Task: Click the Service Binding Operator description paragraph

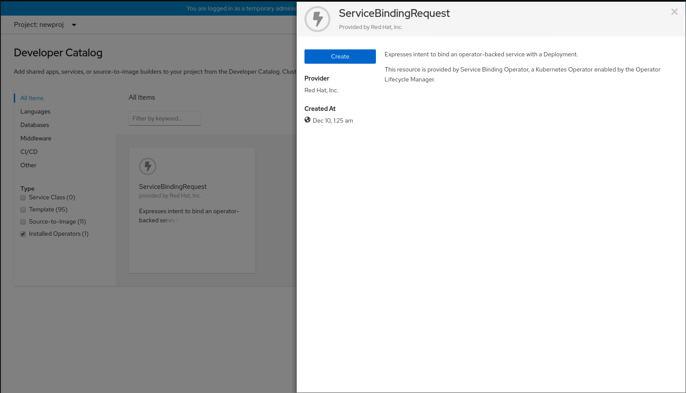Action: click(522, 74)
